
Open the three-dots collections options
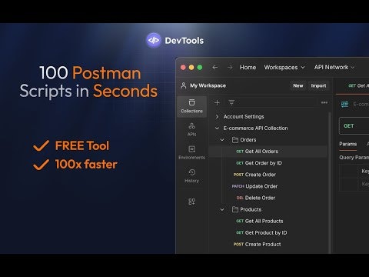click(324, 102)
